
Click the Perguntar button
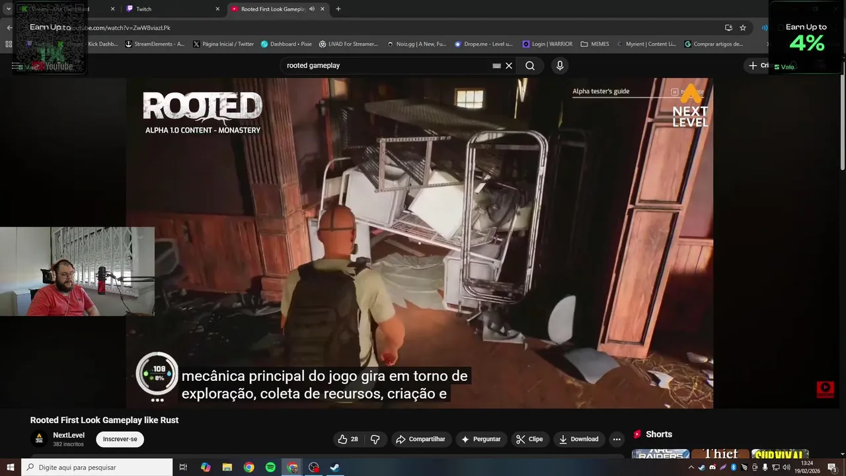(x=481, y=439)
